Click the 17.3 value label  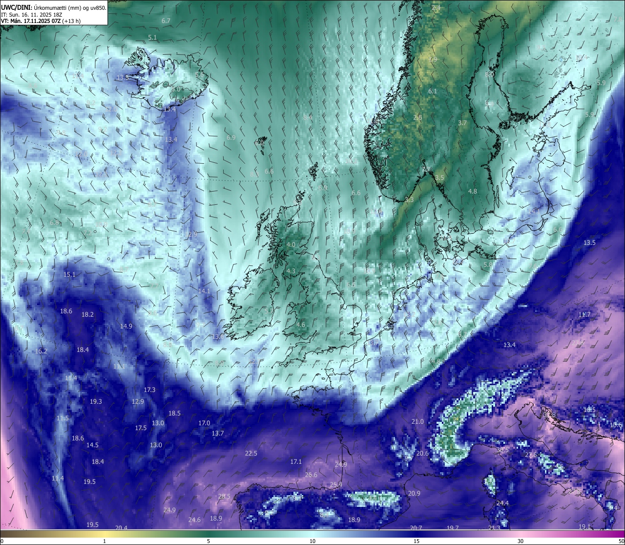tap(149, 390)
